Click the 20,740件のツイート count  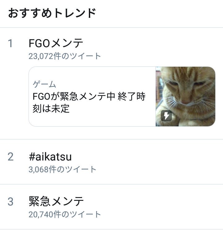pos(65,214)
